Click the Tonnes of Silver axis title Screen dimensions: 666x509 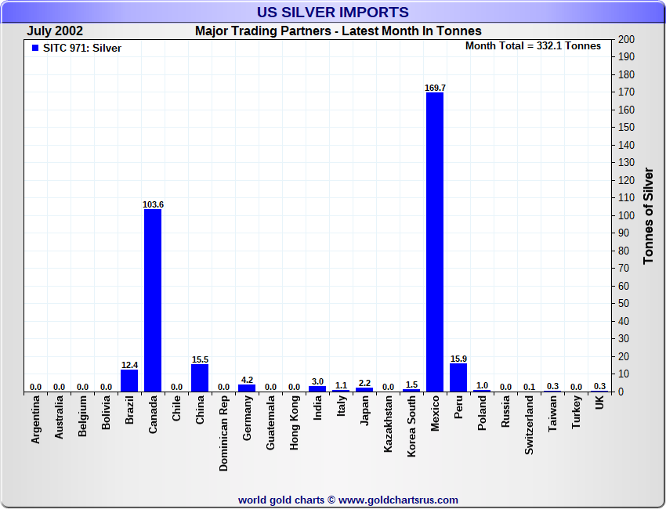648,215
